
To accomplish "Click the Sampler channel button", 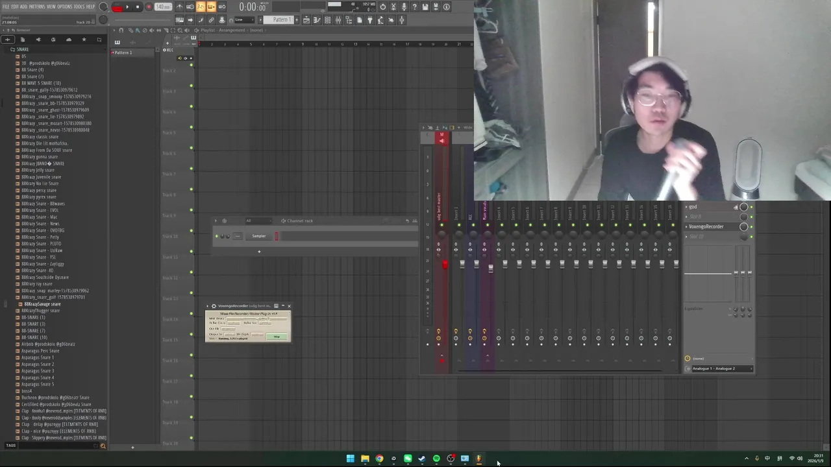I will pos(259,236).
